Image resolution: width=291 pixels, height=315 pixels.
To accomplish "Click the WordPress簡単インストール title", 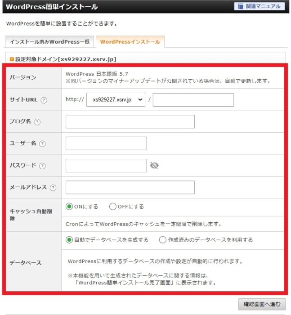I will tap(52, 7).
